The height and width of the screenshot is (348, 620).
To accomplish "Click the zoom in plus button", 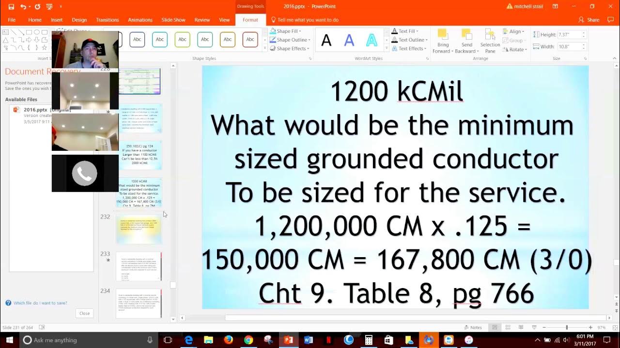I will pyautogui.click(x=590, y=327).
